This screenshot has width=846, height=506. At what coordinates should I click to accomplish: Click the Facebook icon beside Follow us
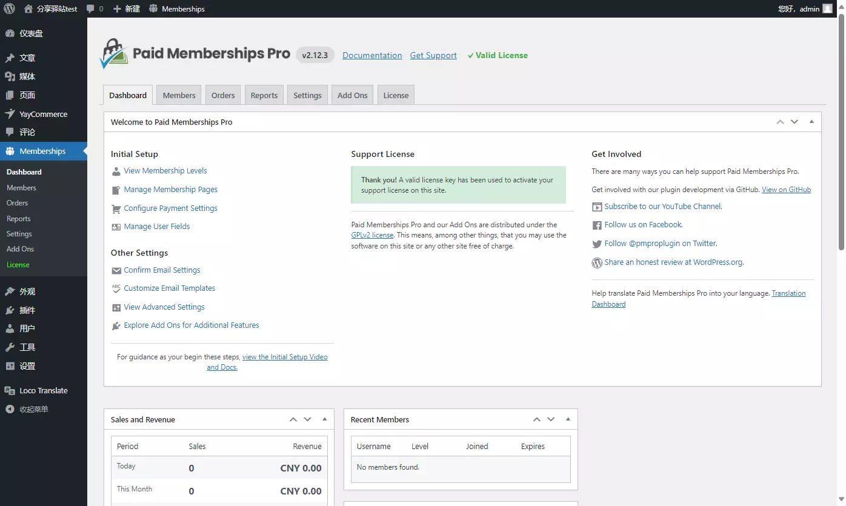pyautogui.click(x=597, y=225)
